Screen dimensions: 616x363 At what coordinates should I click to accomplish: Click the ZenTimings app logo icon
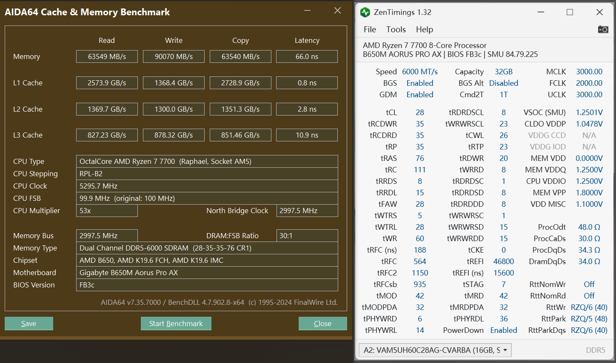[365, 12]
